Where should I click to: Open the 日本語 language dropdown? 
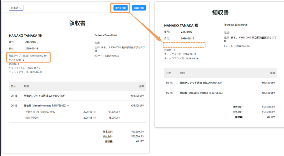pos(16,8)
